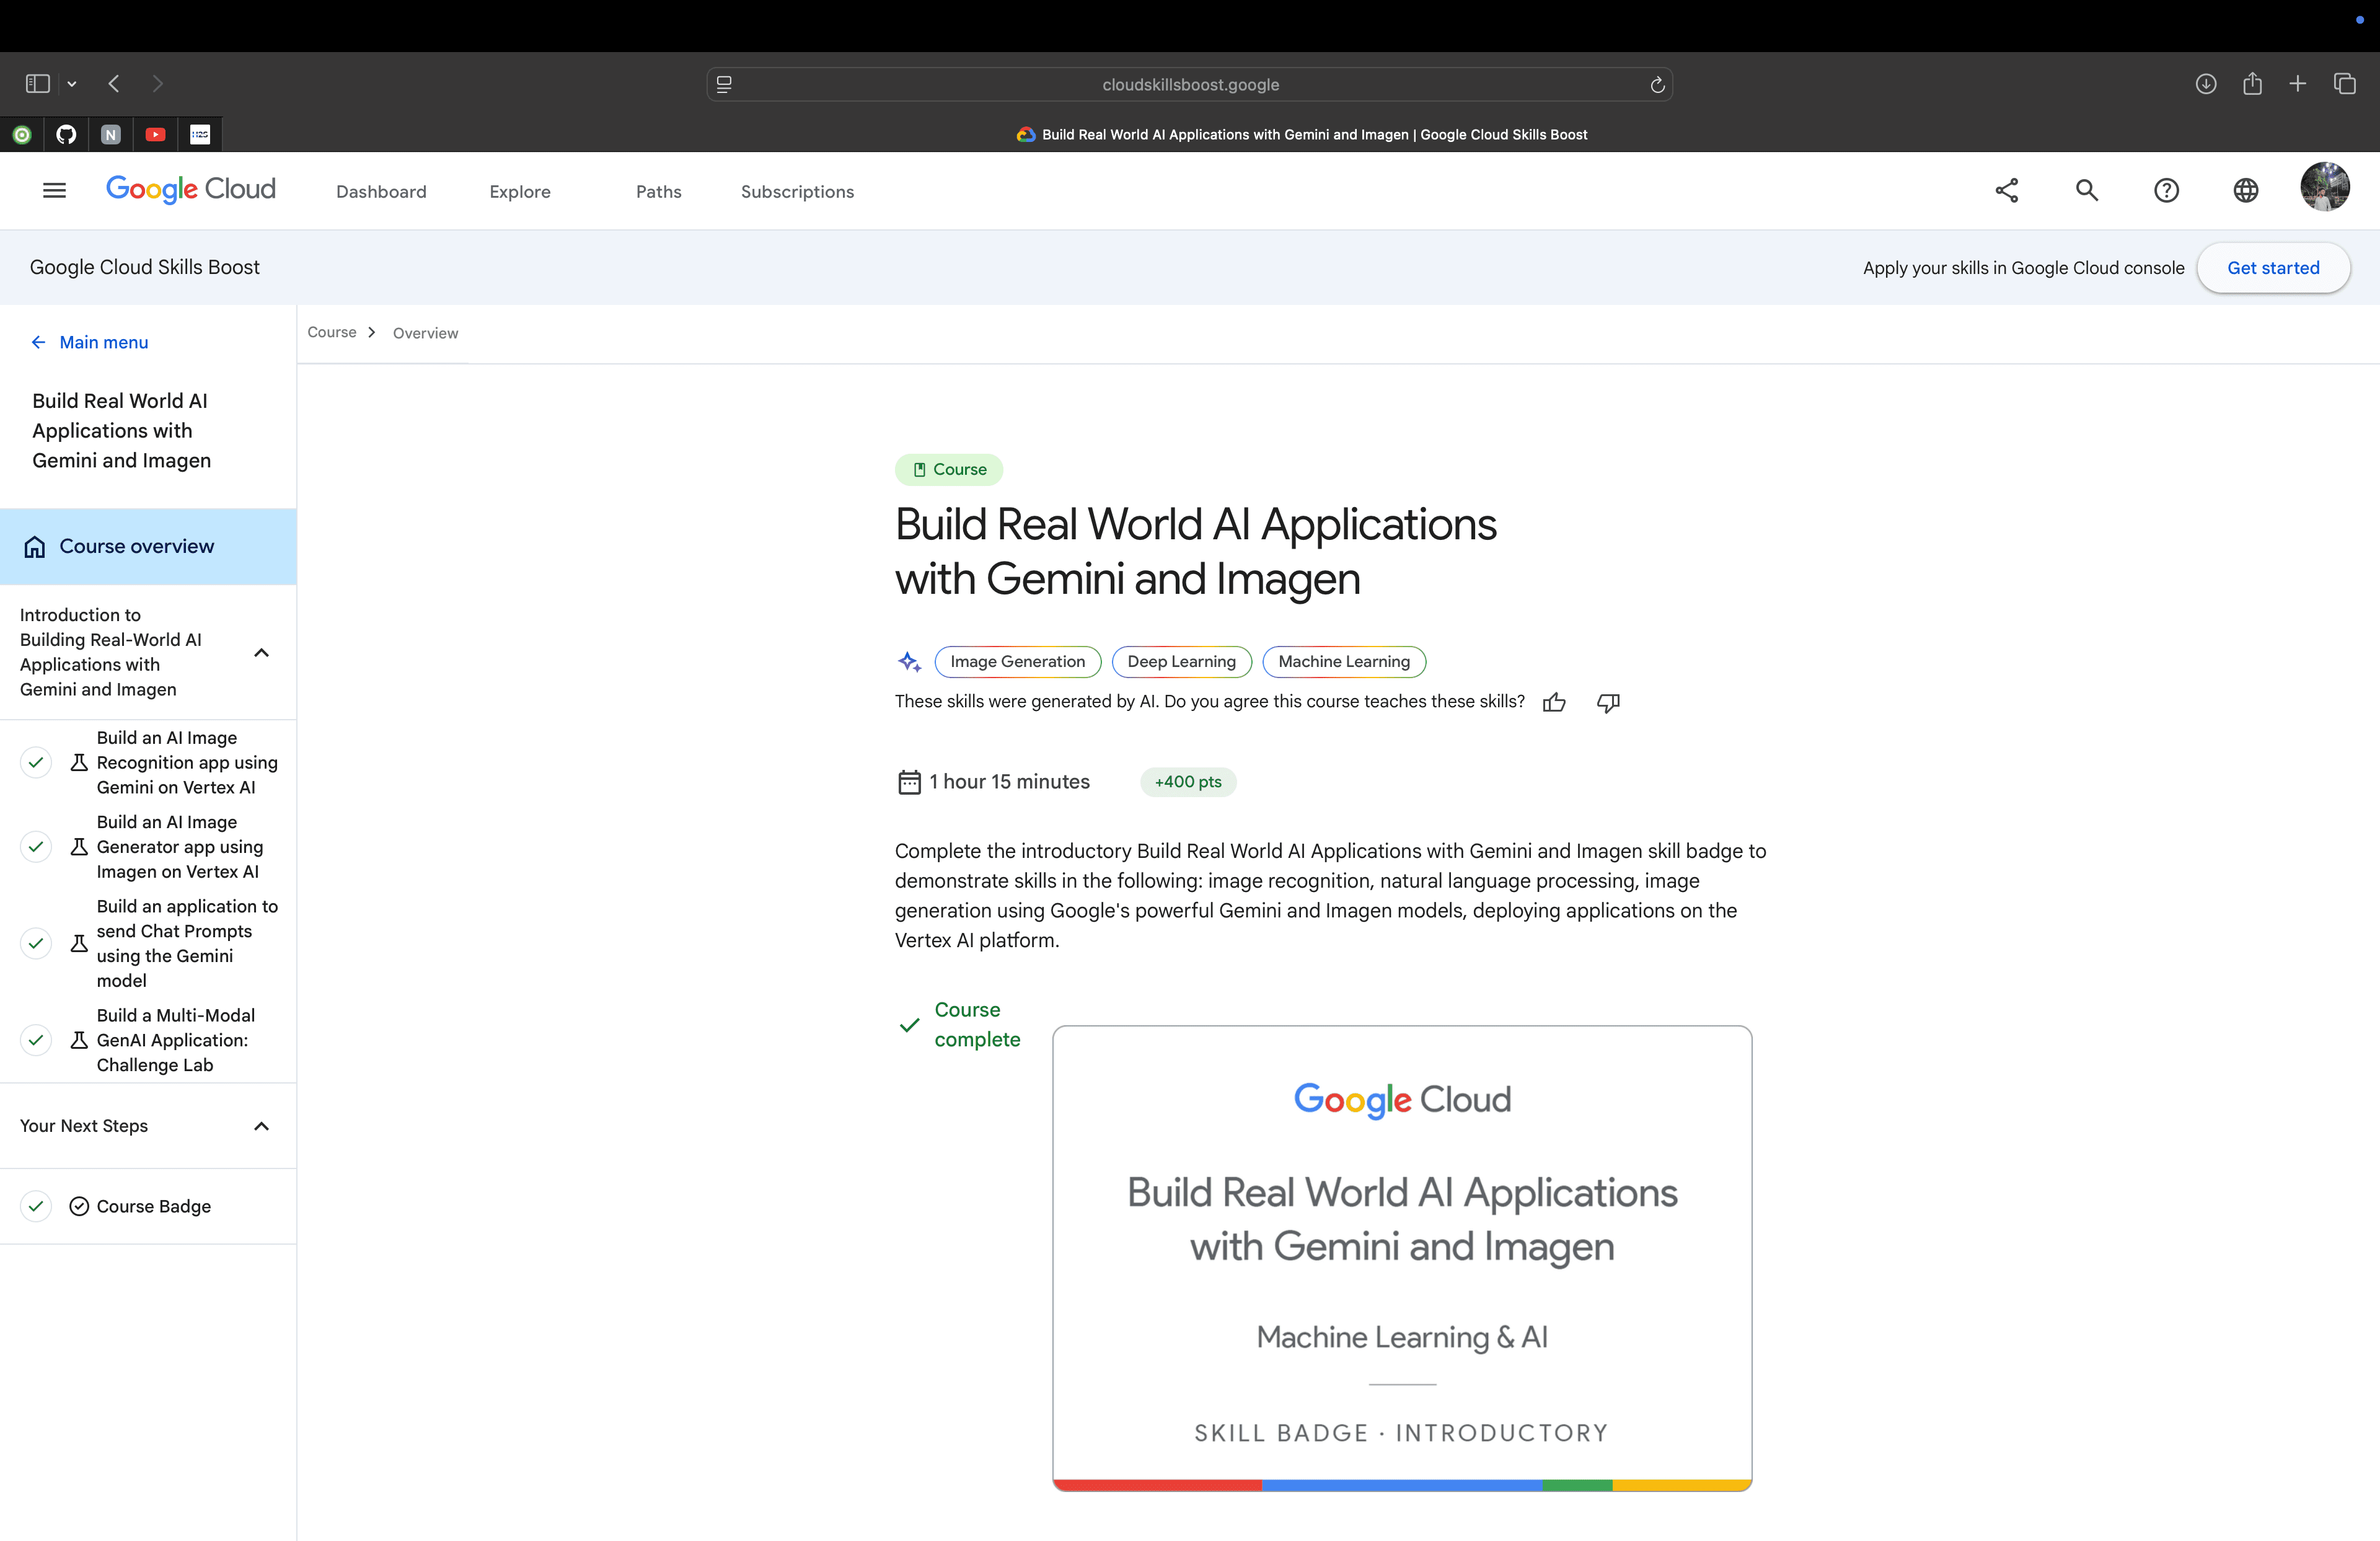Click the browser forward arrow

click(157, 84)
